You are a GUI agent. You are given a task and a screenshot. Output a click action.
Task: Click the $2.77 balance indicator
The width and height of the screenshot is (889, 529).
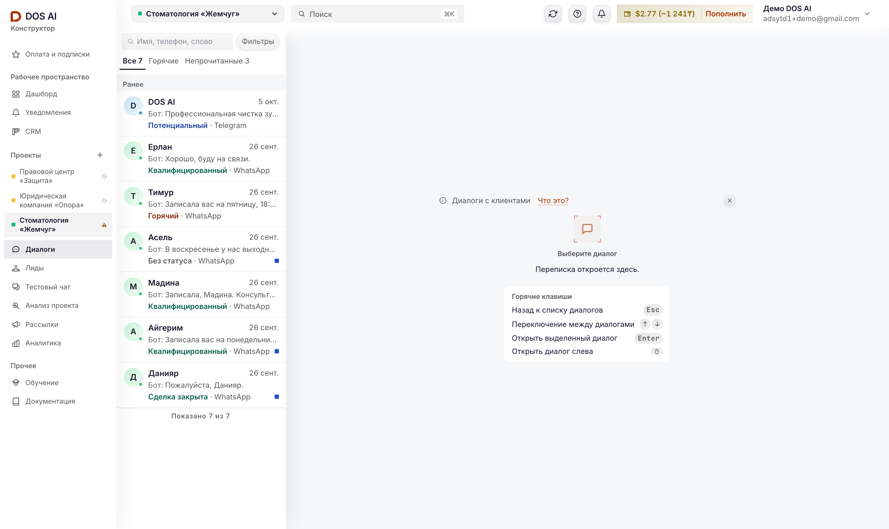pyautogui.click(x=660, y=14)
